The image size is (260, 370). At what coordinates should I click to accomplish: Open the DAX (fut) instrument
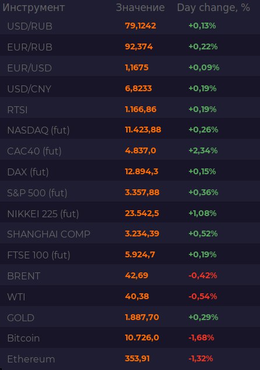pos(28,172)
